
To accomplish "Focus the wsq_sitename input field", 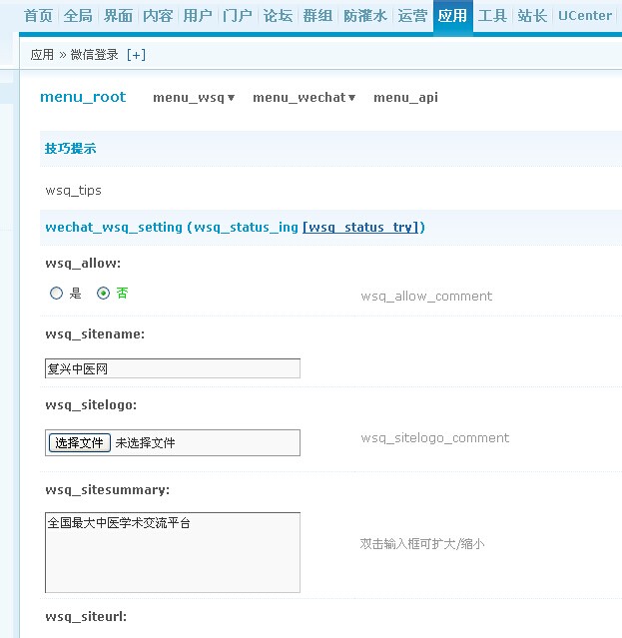I will (173, 368).
